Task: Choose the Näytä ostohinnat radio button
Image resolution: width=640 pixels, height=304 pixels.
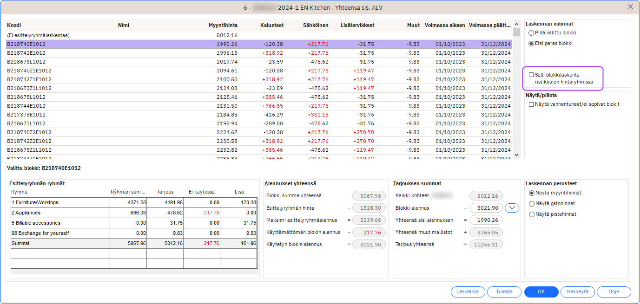Action: [x=532, y=204]
